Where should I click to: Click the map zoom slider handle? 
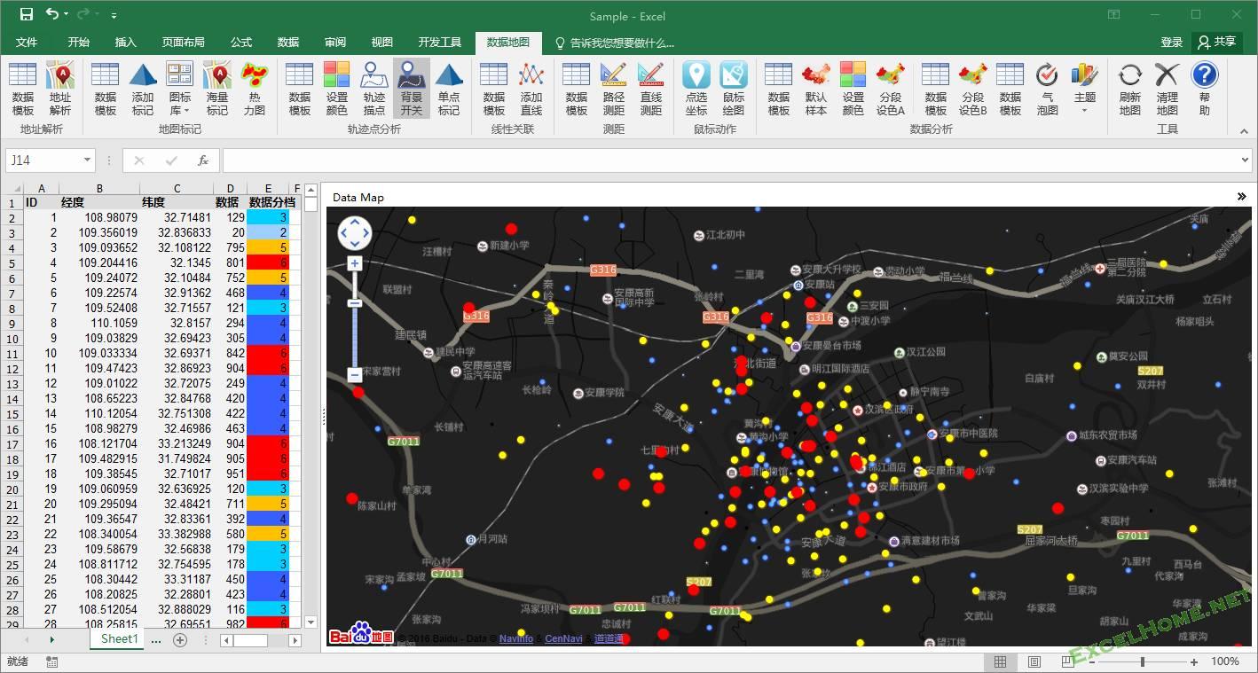click(x=355, y=303)
